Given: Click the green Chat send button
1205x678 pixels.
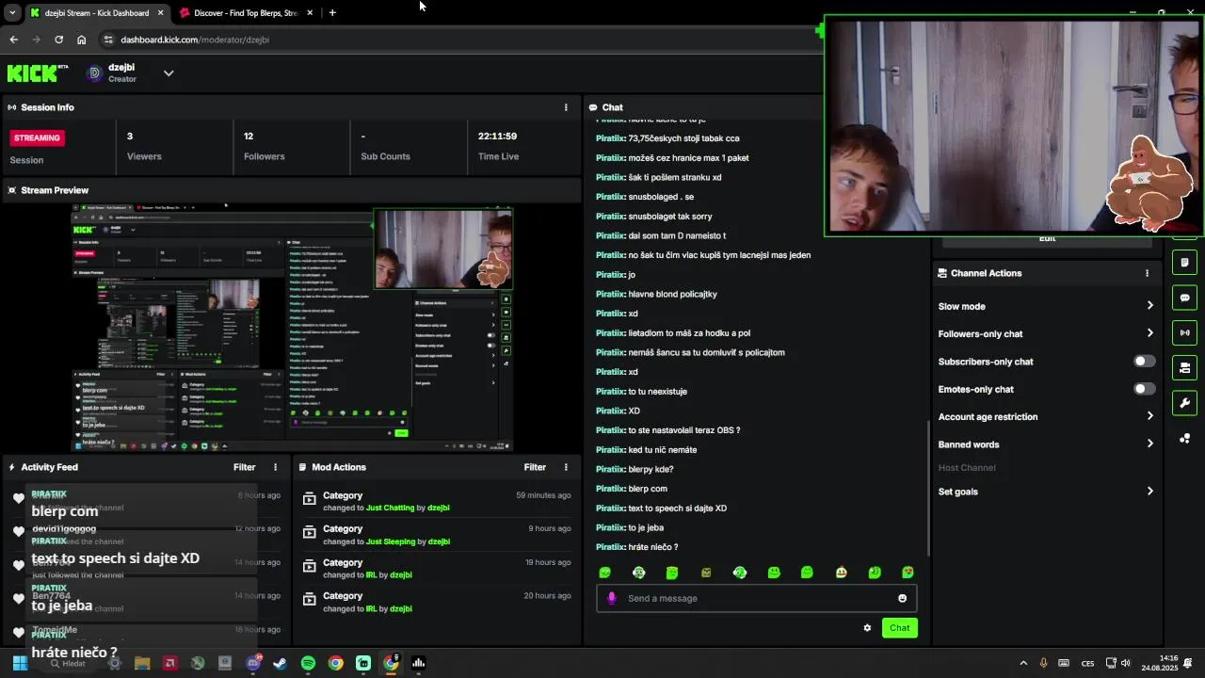Looking at the screenshot, I should click(x=899, y=628).
